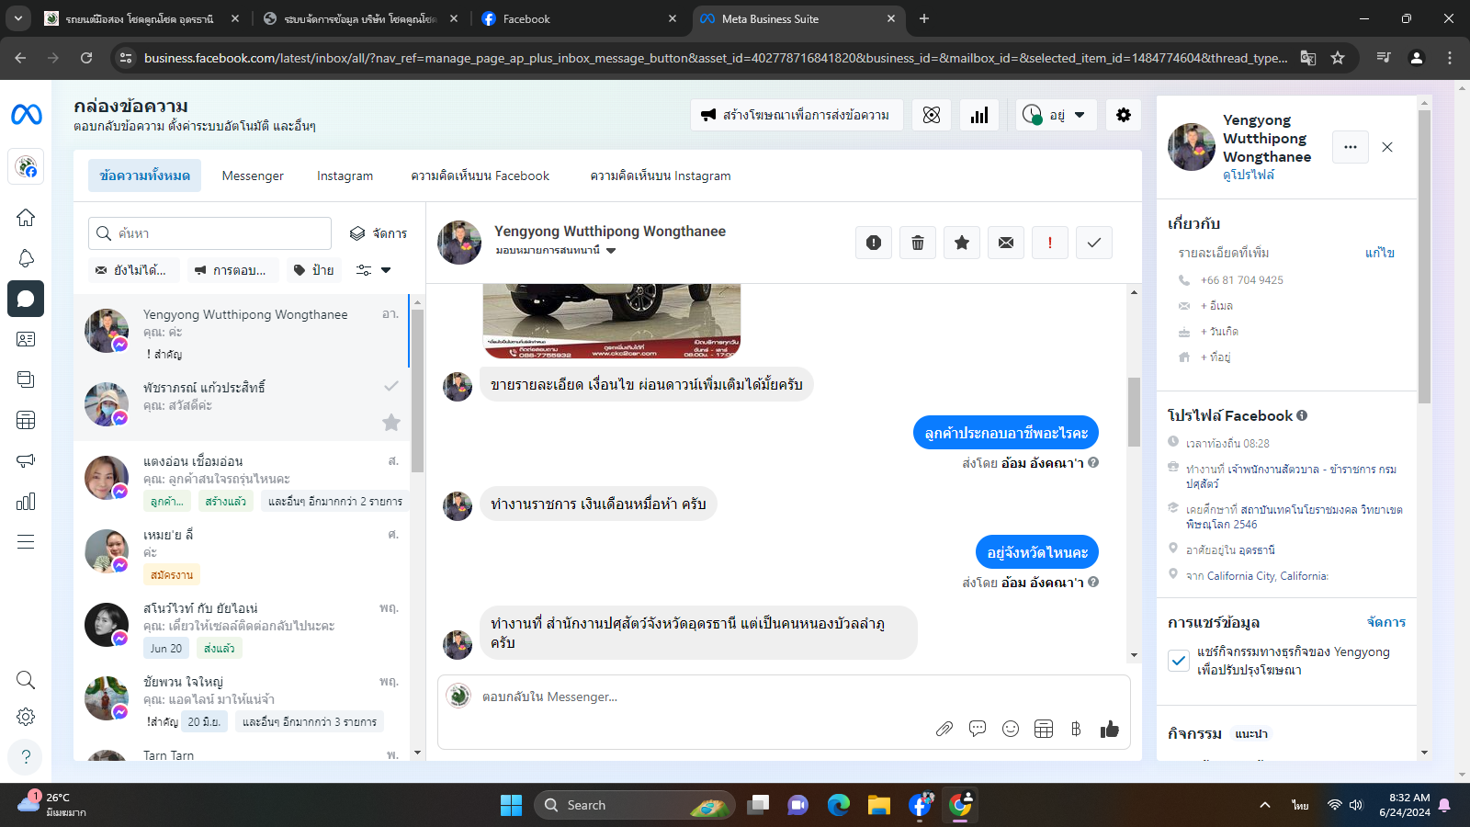Open more options ellipsis in profile panel
1470x827 pixels.
pos(1351,147)
